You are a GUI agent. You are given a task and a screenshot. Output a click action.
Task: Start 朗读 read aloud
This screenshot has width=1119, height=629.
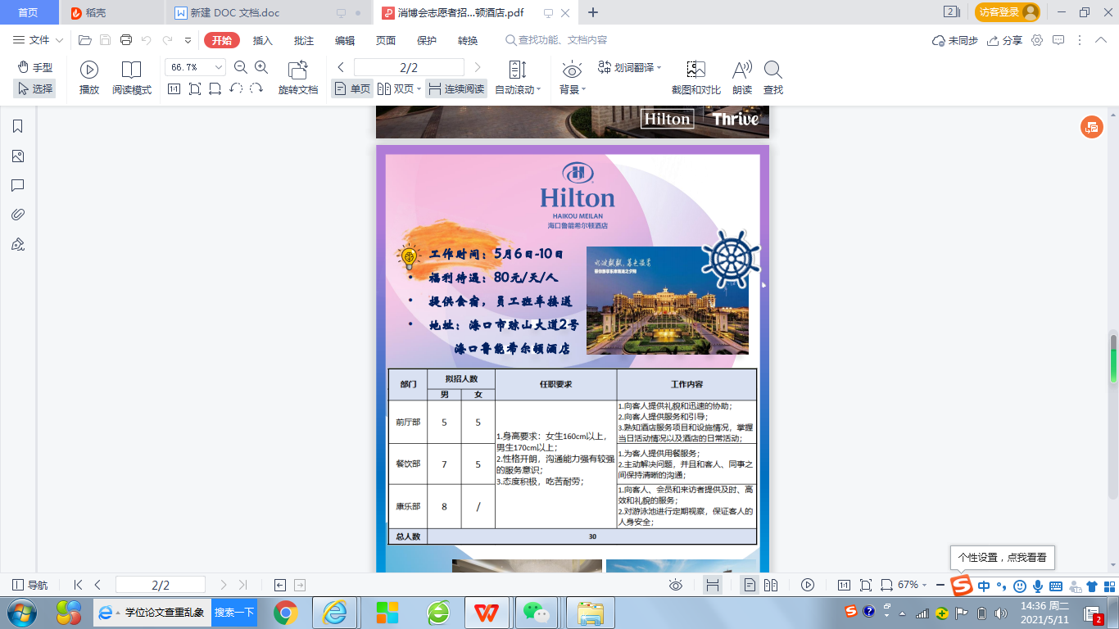click(742, 79)
